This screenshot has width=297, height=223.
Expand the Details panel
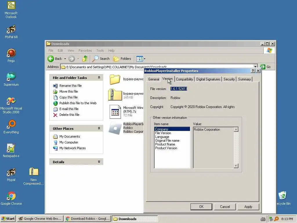point(99,162)
